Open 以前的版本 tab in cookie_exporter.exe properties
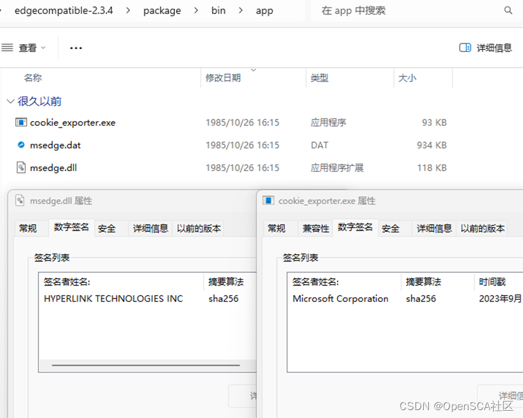Screen dimensions: 523x418 click(x=483, y=229)
